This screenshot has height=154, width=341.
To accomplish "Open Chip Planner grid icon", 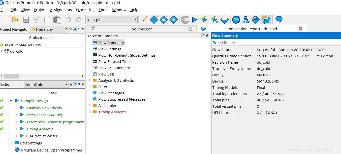I will pos(173,19).
